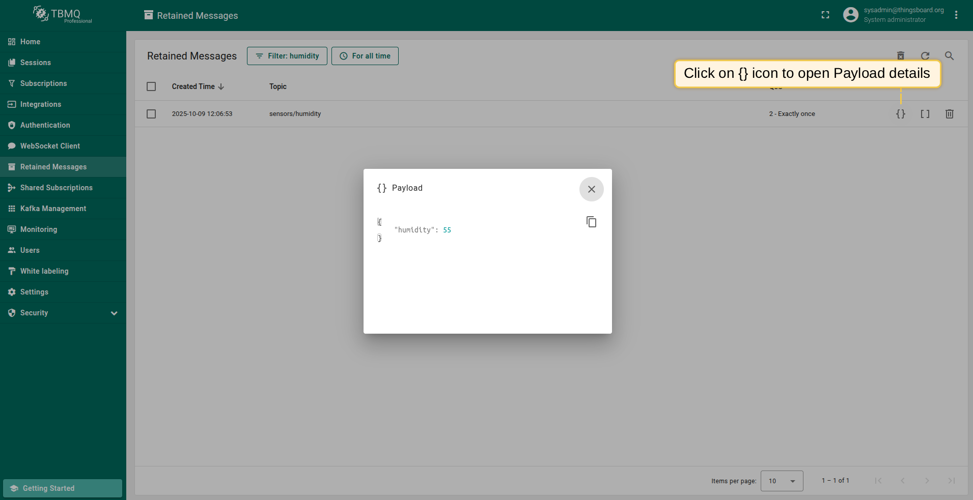Open payload details with curly braces icon
This screenshot has width=973, height=500.
tap(900, 114)
